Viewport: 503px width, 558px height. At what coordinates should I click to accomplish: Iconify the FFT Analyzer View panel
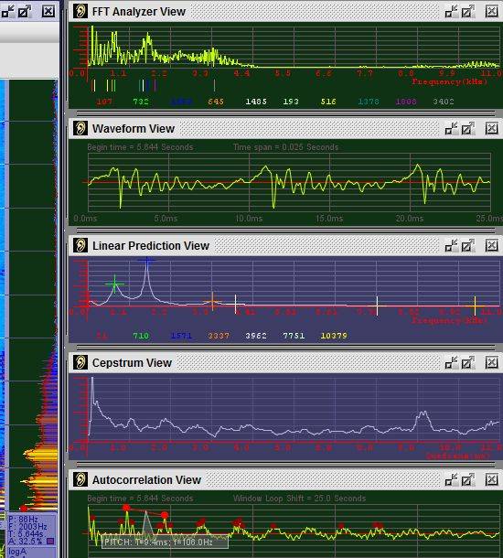(x=452, y=11)
